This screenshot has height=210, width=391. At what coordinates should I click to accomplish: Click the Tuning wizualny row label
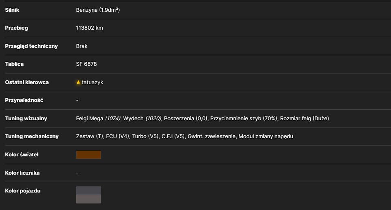[26, 119]
